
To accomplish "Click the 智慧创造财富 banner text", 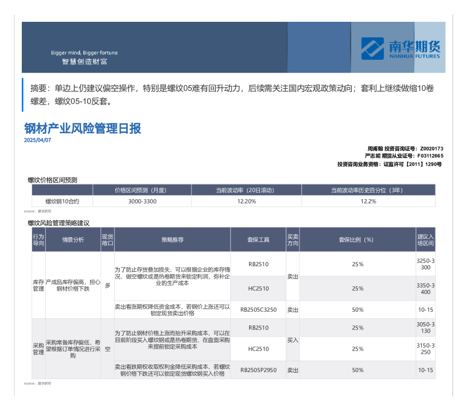I will (x=84, y=62).
